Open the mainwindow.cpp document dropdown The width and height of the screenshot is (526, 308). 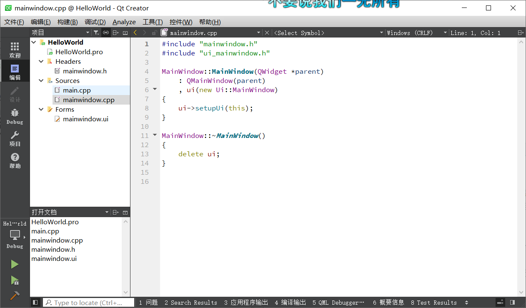(258, 33)
